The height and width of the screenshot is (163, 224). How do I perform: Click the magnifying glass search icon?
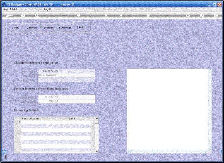pos(37,16)
